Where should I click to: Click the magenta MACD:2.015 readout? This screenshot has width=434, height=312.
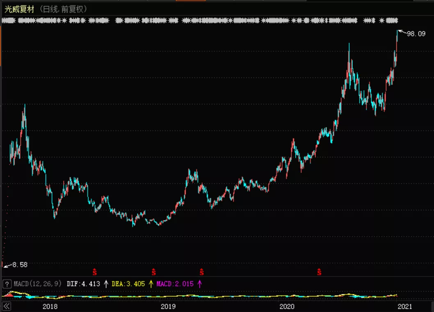click(175, 284)
